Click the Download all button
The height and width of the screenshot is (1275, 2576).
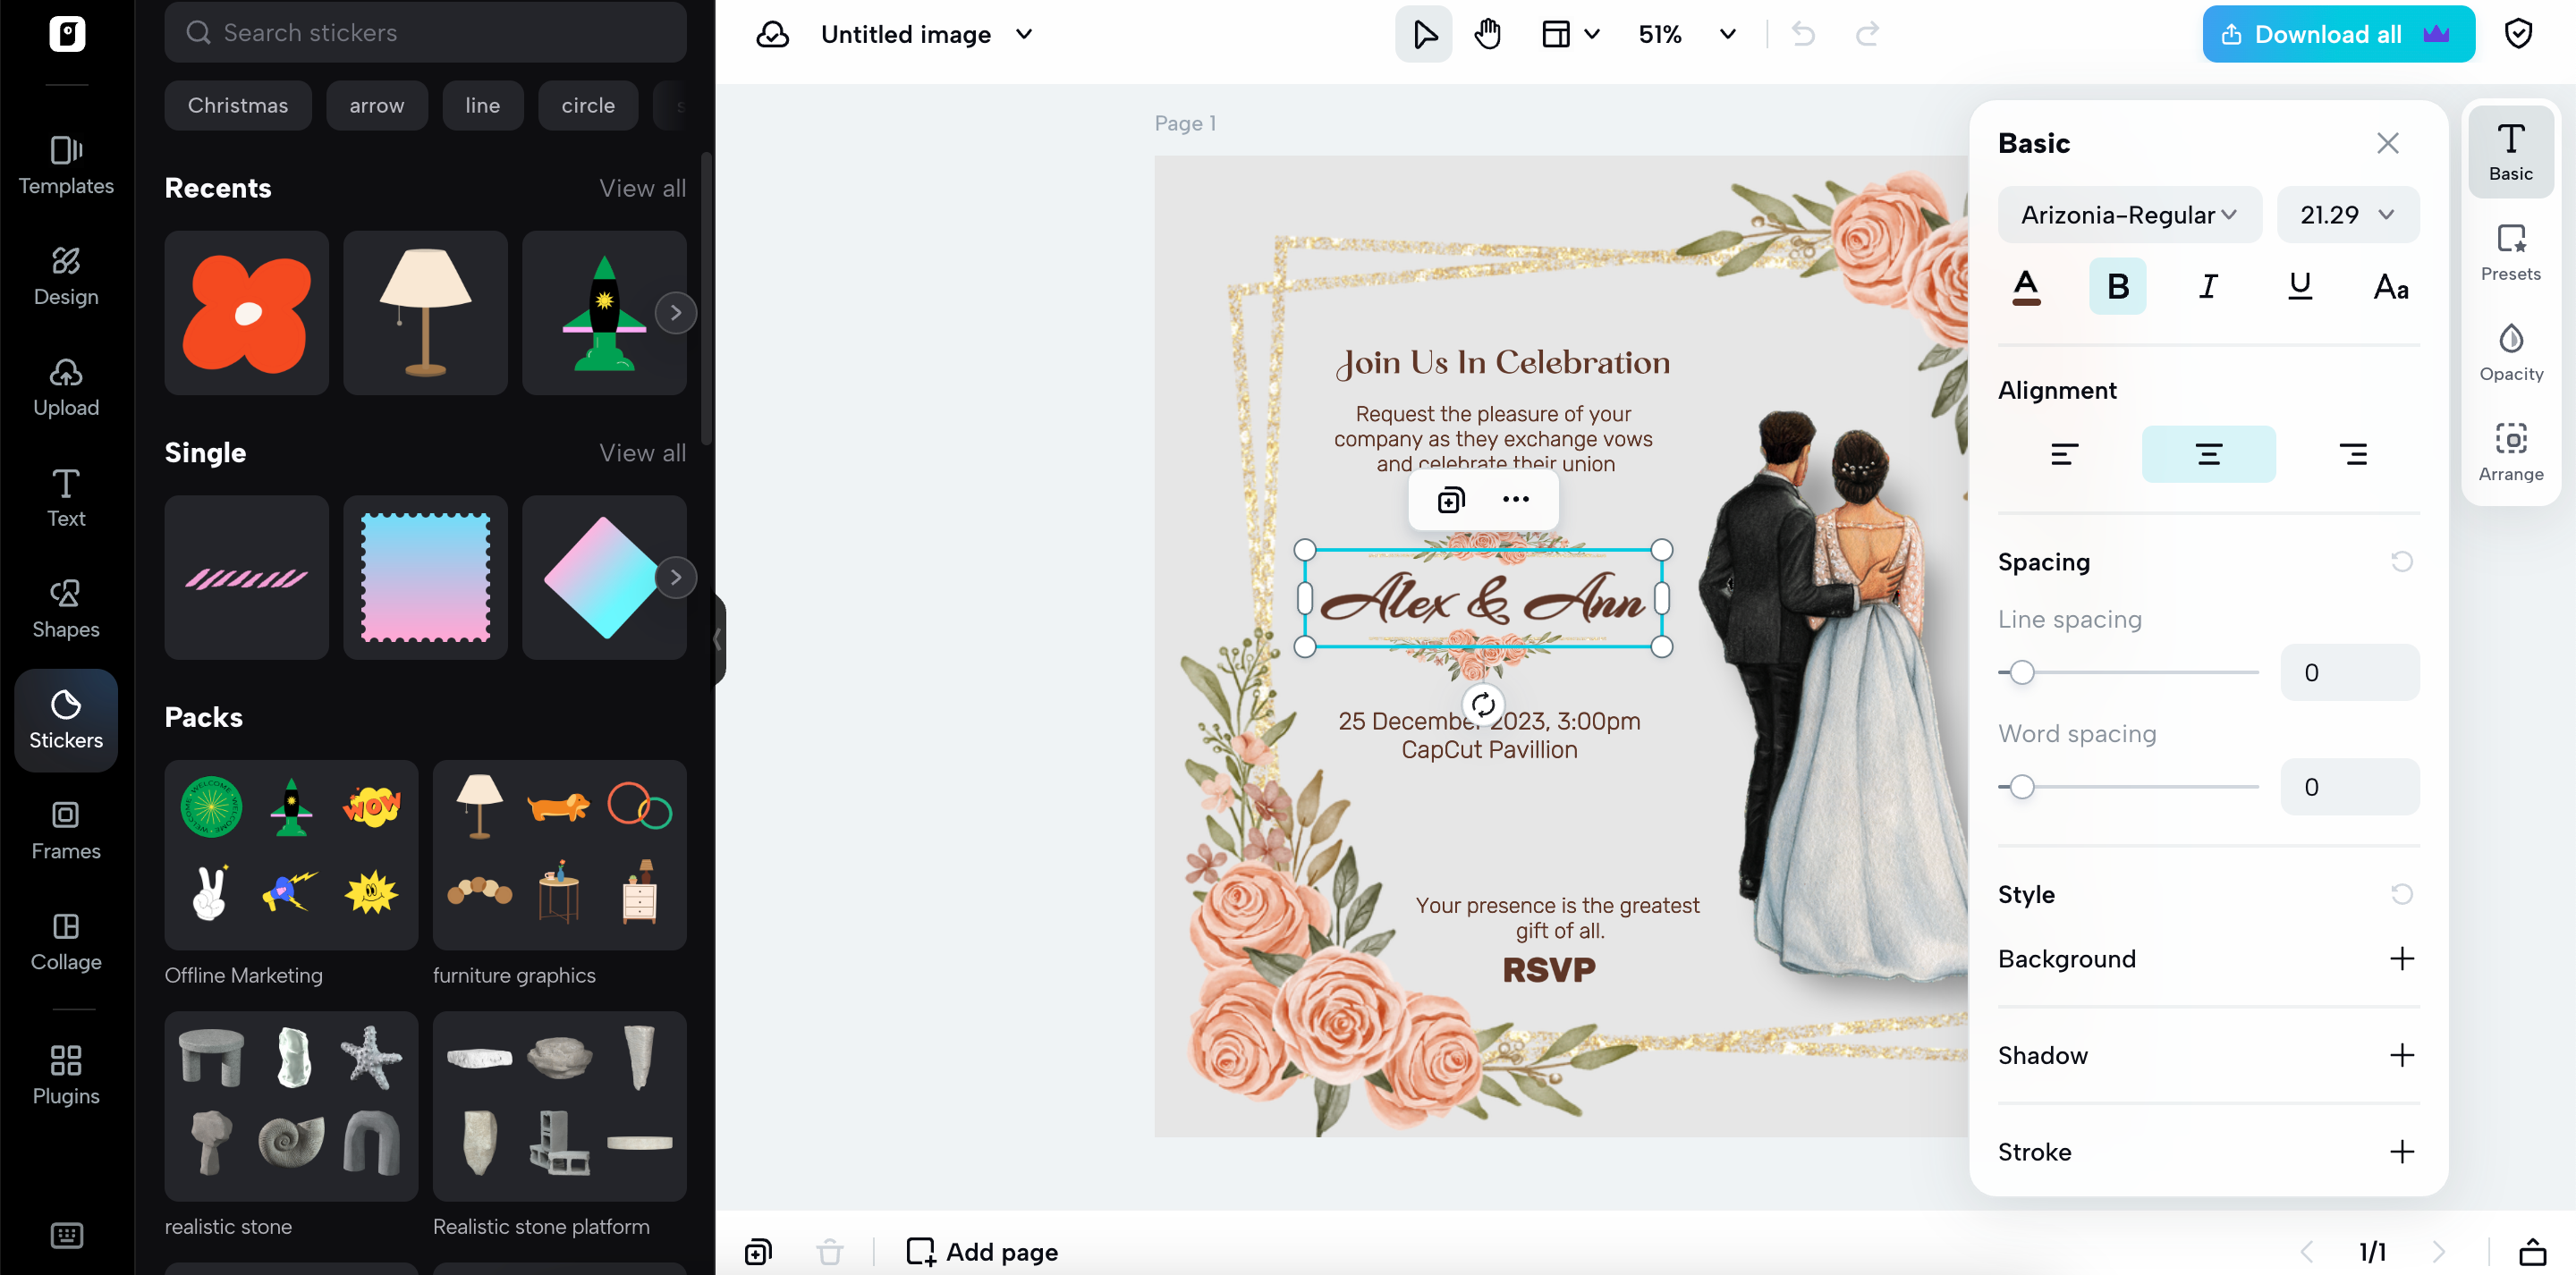(2326, 33)
